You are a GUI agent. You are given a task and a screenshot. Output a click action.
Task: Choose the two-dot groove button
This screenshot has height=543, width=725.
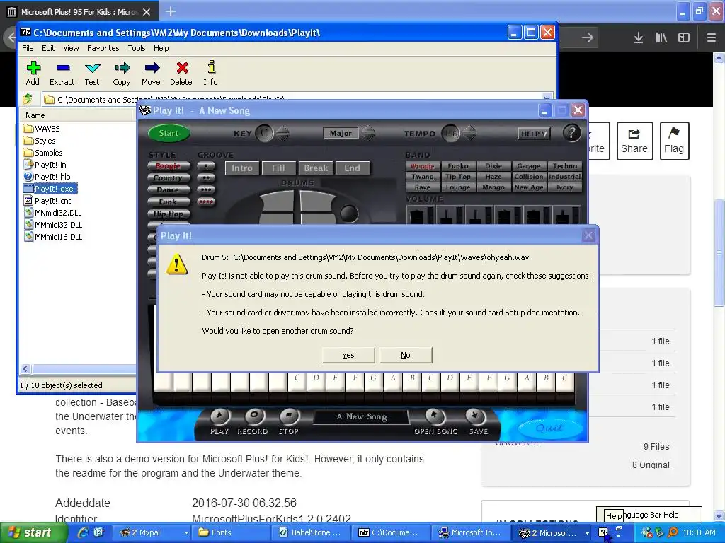pos(206,177)
